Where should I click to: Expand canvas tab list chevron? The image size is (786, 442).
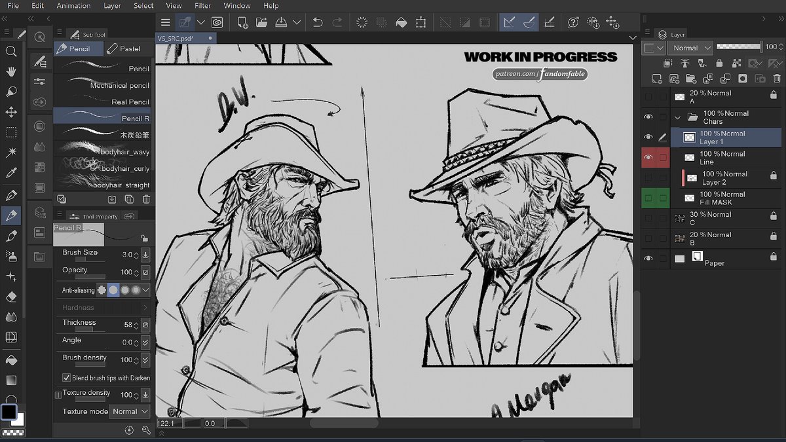633,38
